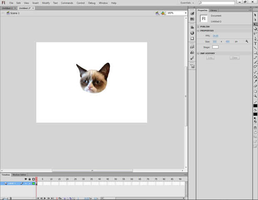This screenshot has width=258, height=200.
Task: Open the Essentials workspace dropdown
Action: coord(187,3)
